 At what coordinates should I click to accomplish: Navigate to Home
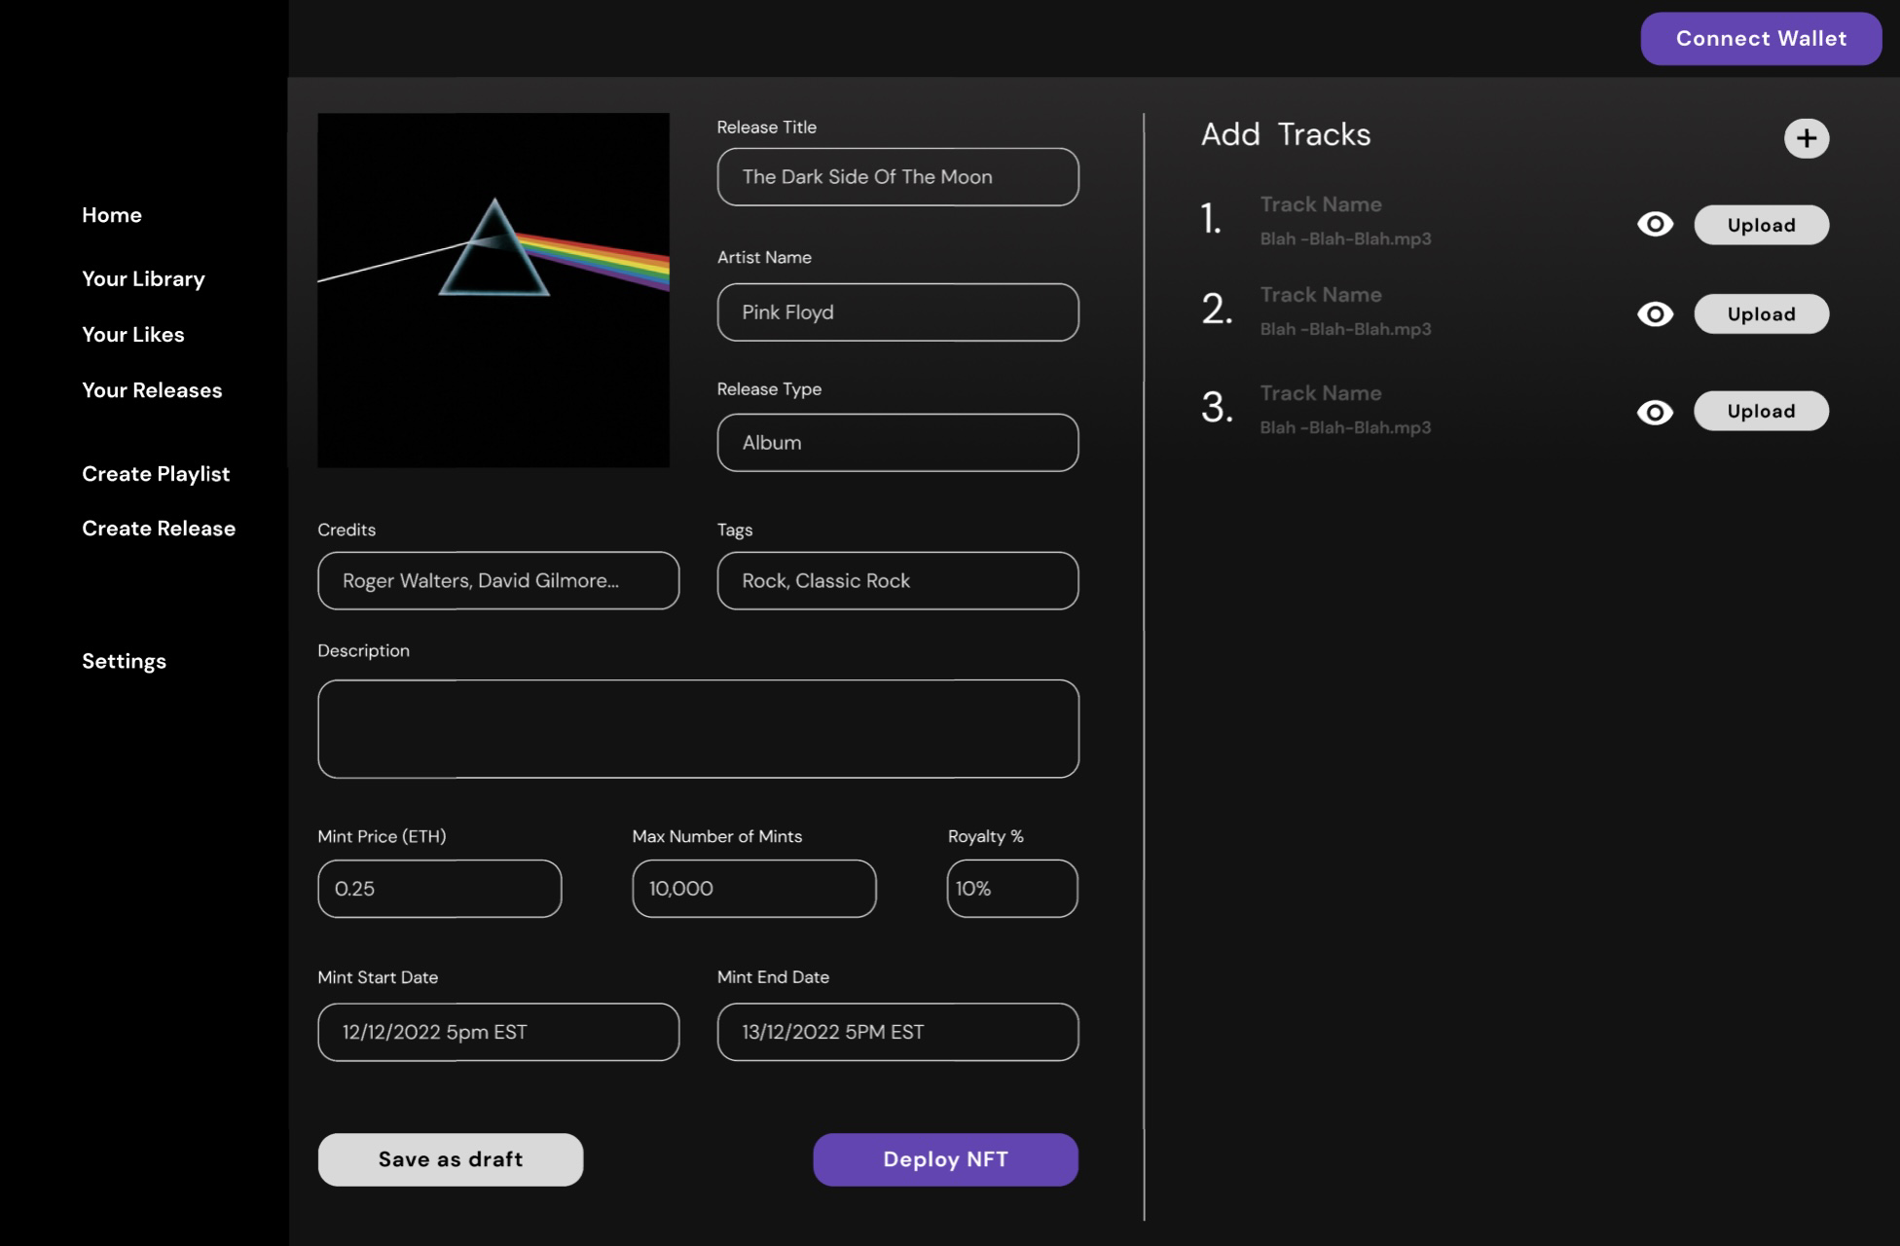[111, 214]
